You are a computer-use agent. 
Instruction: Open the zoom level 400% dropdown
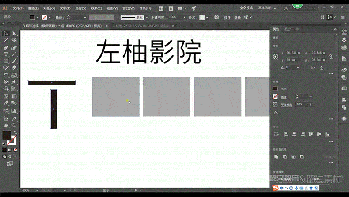click(37, 190)
